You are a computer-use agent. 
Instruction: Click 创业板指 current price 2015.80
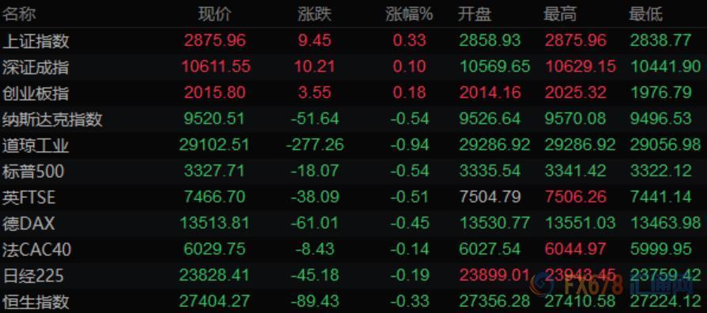click(x=214, y=92)
